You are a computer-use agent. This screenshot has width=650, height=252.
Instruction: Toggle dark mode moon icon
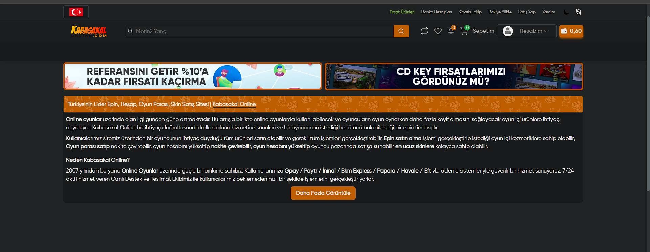coord(566,12)
